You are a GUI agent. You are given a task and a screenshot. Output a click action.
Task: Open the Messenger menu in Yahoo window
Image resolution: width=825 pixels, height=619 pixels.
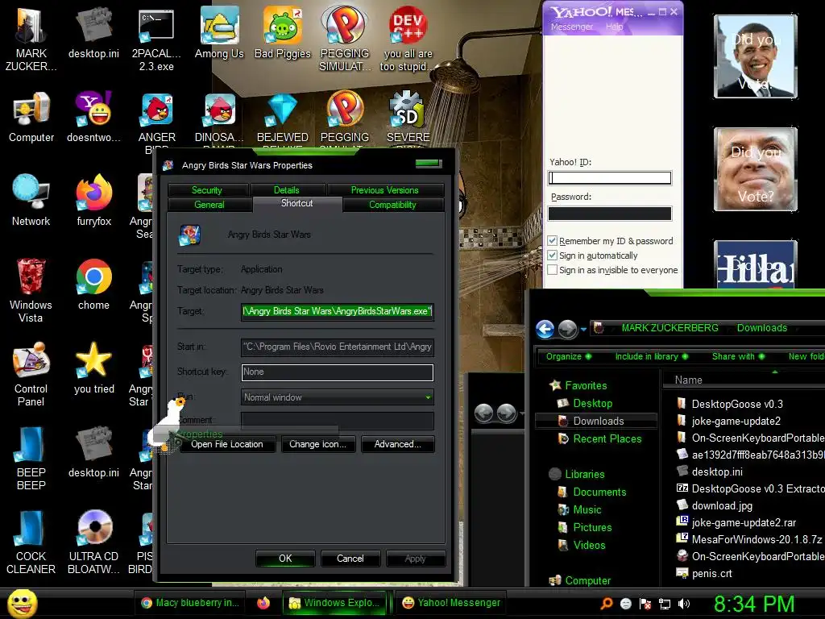pos(571,27)
